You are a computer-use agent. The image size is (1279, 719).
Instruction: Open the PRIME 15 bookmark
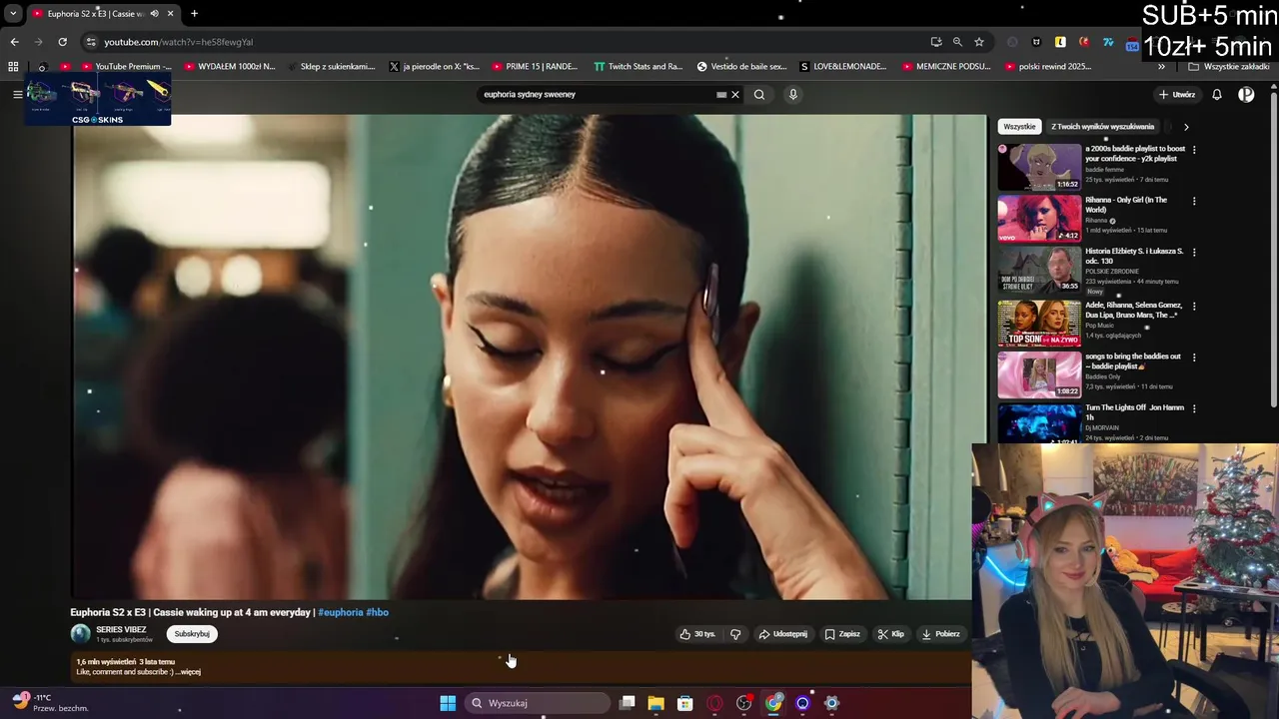point(536,67)
